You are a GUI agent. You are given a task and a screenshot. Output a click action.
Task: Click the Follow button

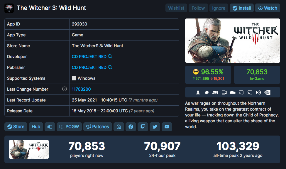[198, 8]
